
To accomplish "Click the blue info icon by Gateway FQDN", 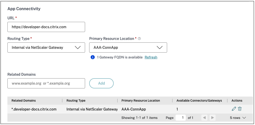I will [92, 57].
